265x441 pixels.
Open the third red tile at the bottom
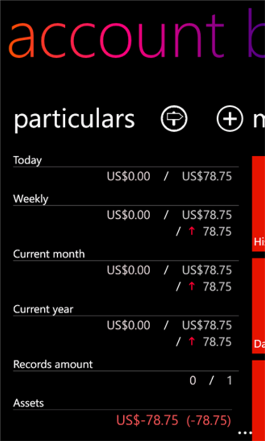tap(258, 400)
